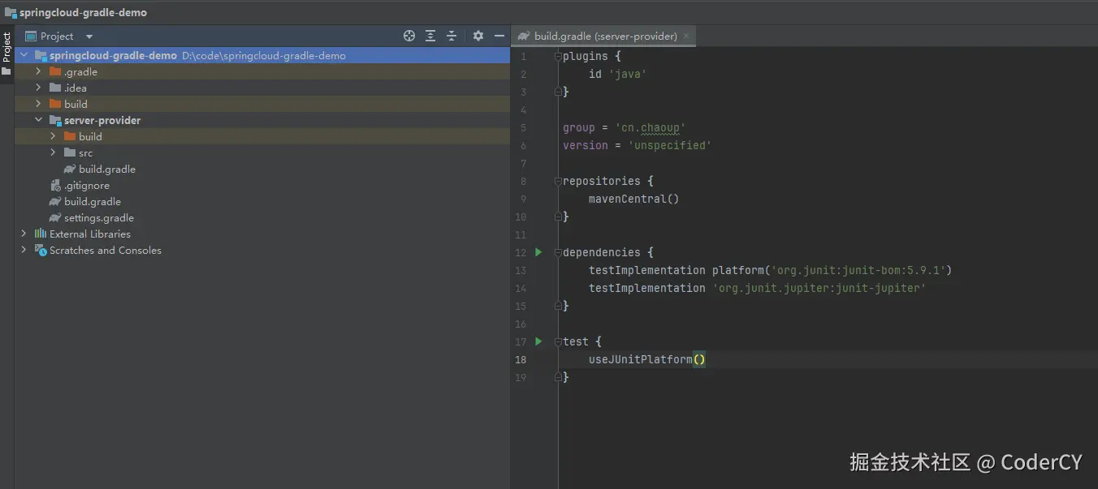
Task: Select the .gitignore file
Action: click(87, 186)
